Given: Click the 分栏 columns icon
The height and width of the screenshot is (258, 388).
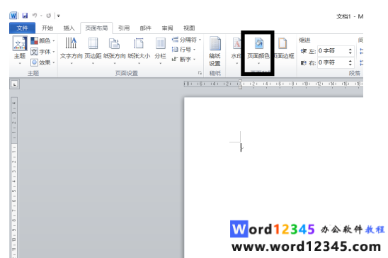Looking at the screenshot, I should (160, 43).
